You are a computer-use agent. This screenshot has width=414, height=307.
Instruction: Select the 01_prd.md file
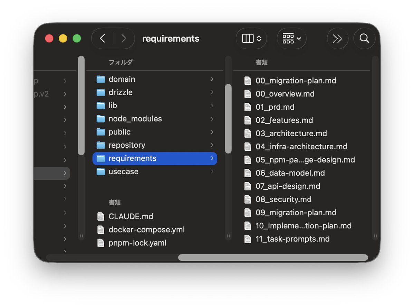[301, 107]
